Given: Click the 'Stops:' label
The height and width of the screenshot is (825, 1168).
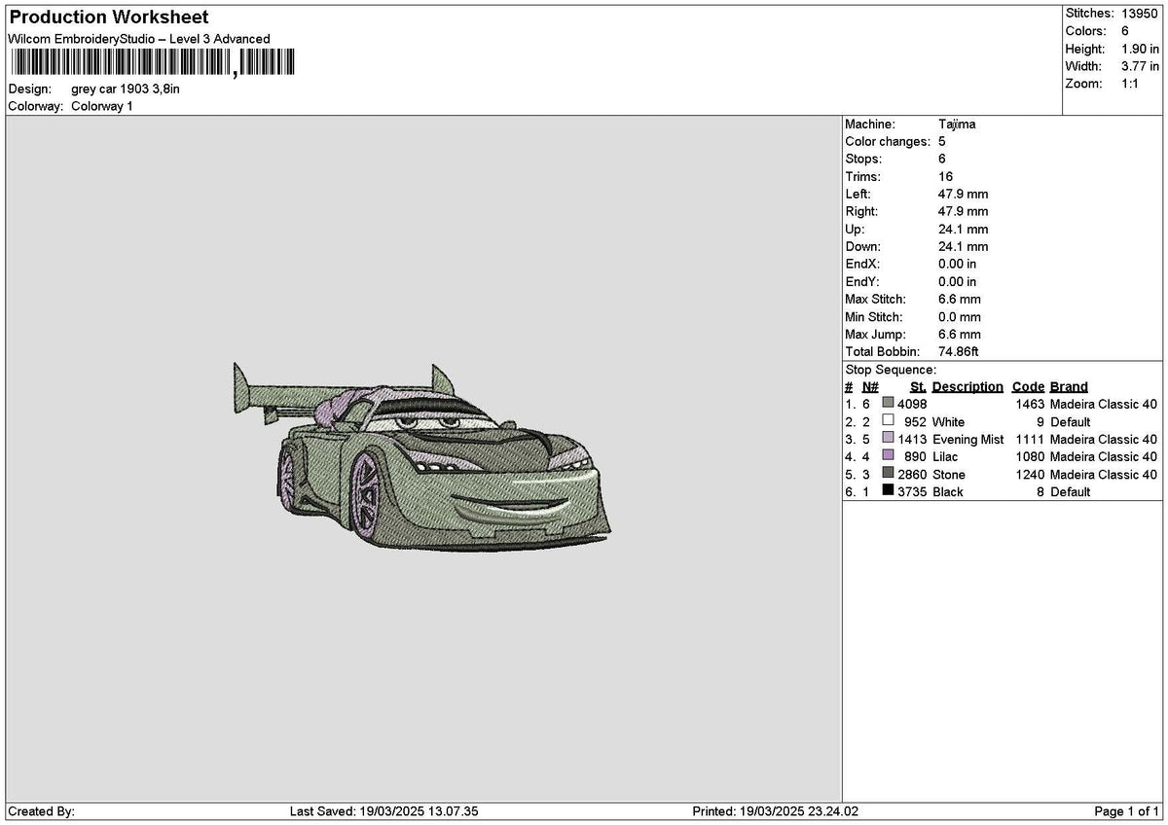Looking at the screenshot, I should coord(863,160).
